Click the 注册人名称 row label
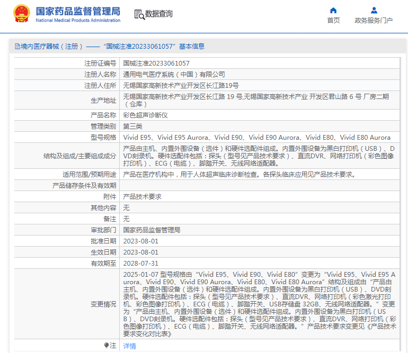This screenshot has height=353, width=408. (x=100, y=74)
